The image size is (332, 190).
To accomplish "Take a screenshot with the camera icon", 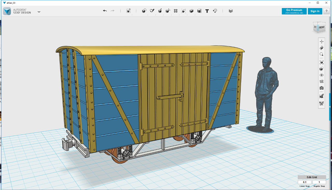I will 322,88.
